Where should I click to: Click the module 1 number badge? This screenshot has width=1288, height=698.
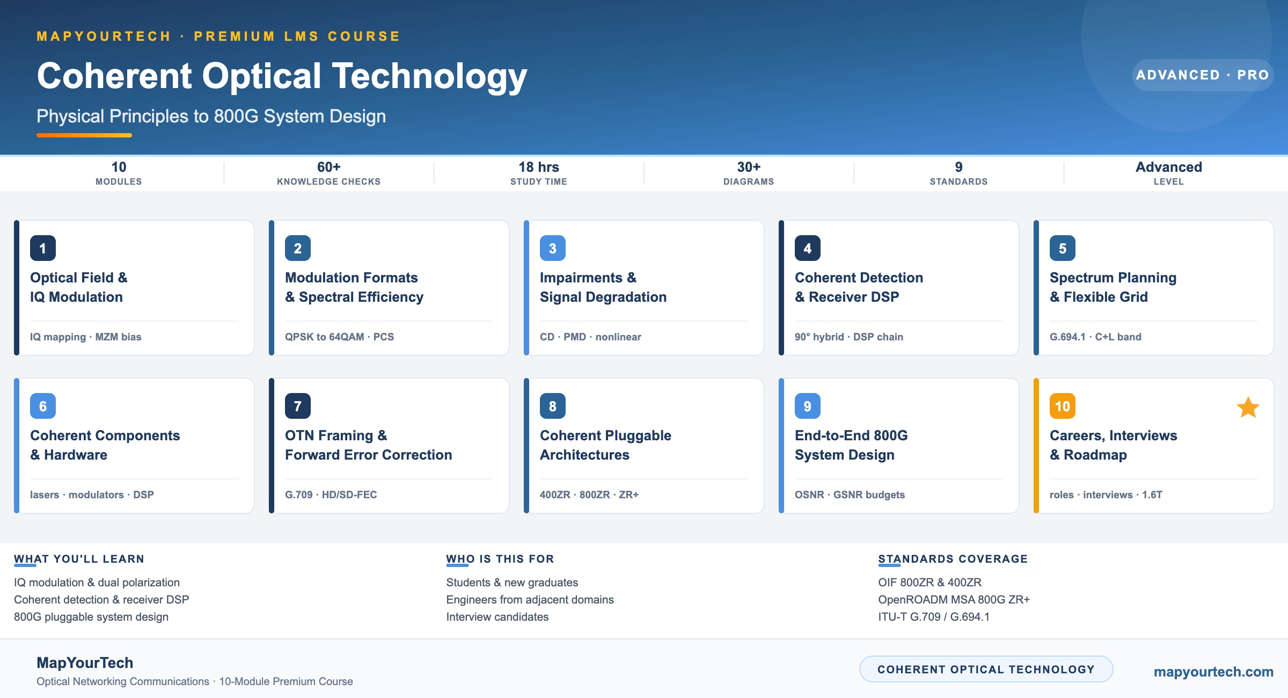click(43, 248)
